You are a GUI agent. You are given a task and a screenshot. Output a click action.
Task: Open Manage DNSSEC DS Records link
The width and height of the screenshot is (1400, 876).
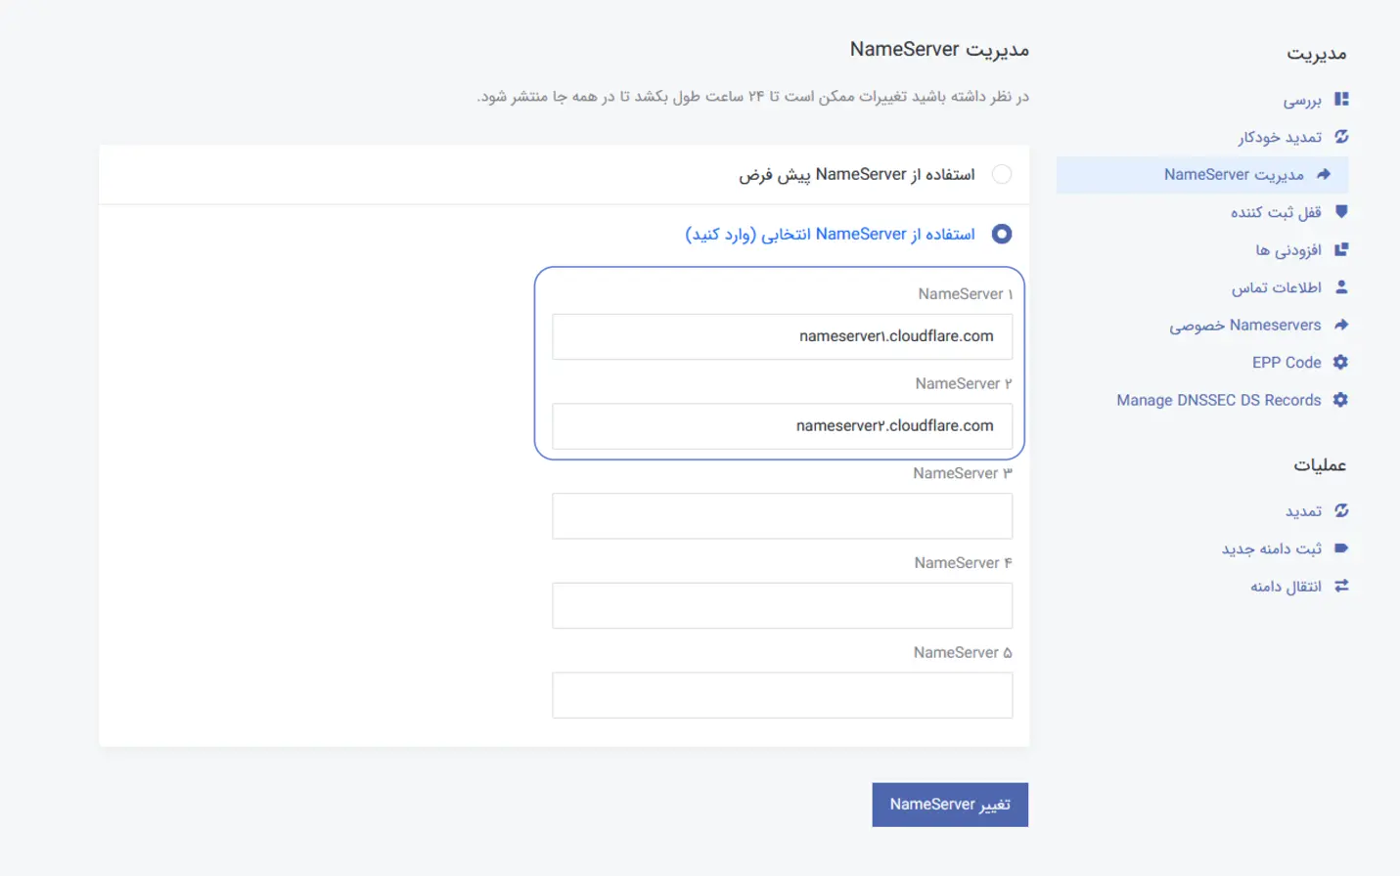point(1219,400)
